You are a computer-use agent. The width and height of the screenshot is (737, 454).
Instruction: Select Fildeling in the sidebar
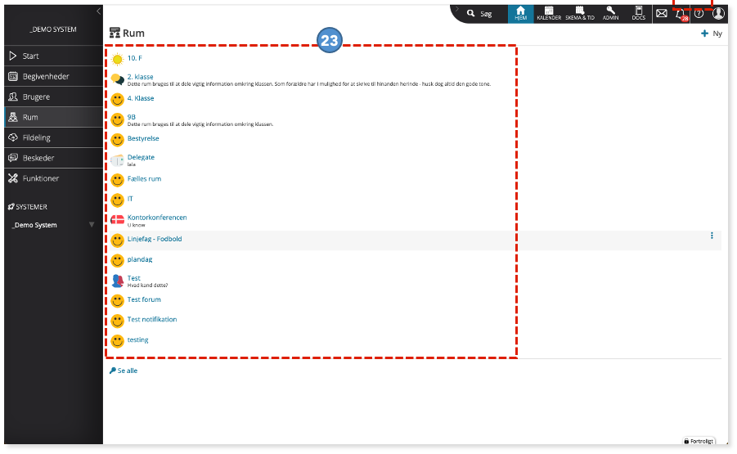click(x=54, y=137)
